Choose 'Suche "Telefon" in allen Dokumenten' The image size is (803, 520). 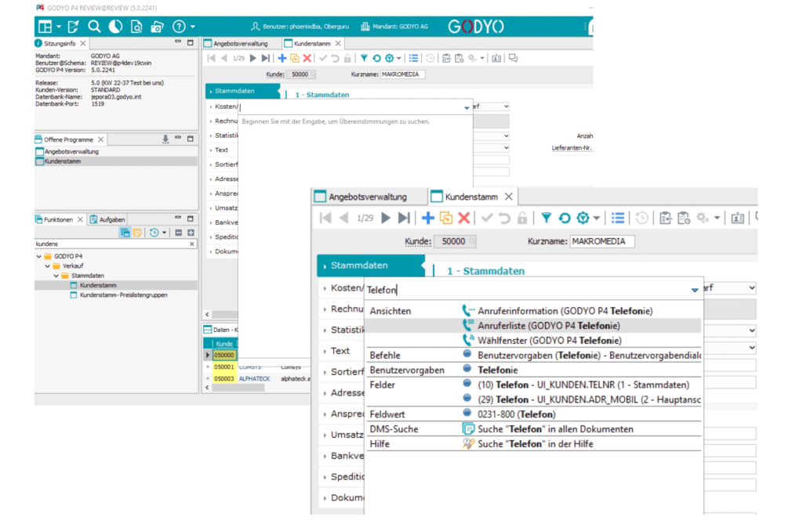point(555,429)
